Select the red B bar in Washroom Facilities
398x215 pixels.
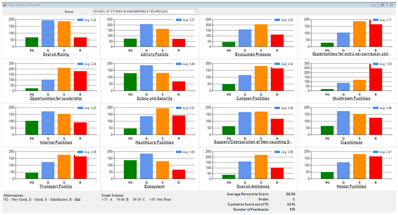tap(376, 79)
